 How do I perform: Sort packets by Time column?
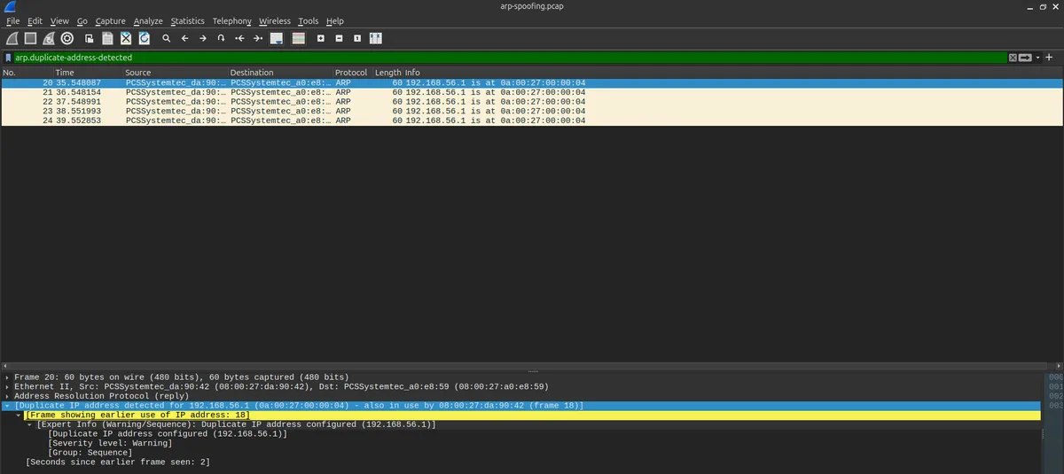pyautogui.click(x=88, y=73)
